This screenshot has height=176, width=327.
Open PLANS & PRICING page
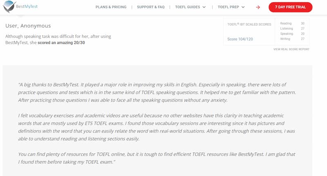(x=111, y=7)
